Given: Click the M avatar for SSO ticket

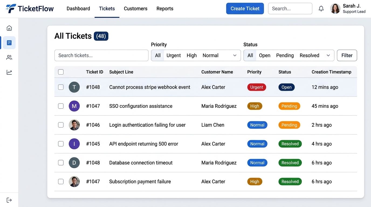Looking at the screenshot, I should click(x=74, y=106).
